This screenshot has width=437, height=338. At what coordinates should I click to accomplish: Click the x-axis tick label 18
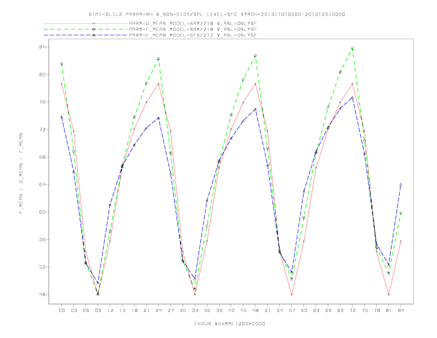pos(134,310)
